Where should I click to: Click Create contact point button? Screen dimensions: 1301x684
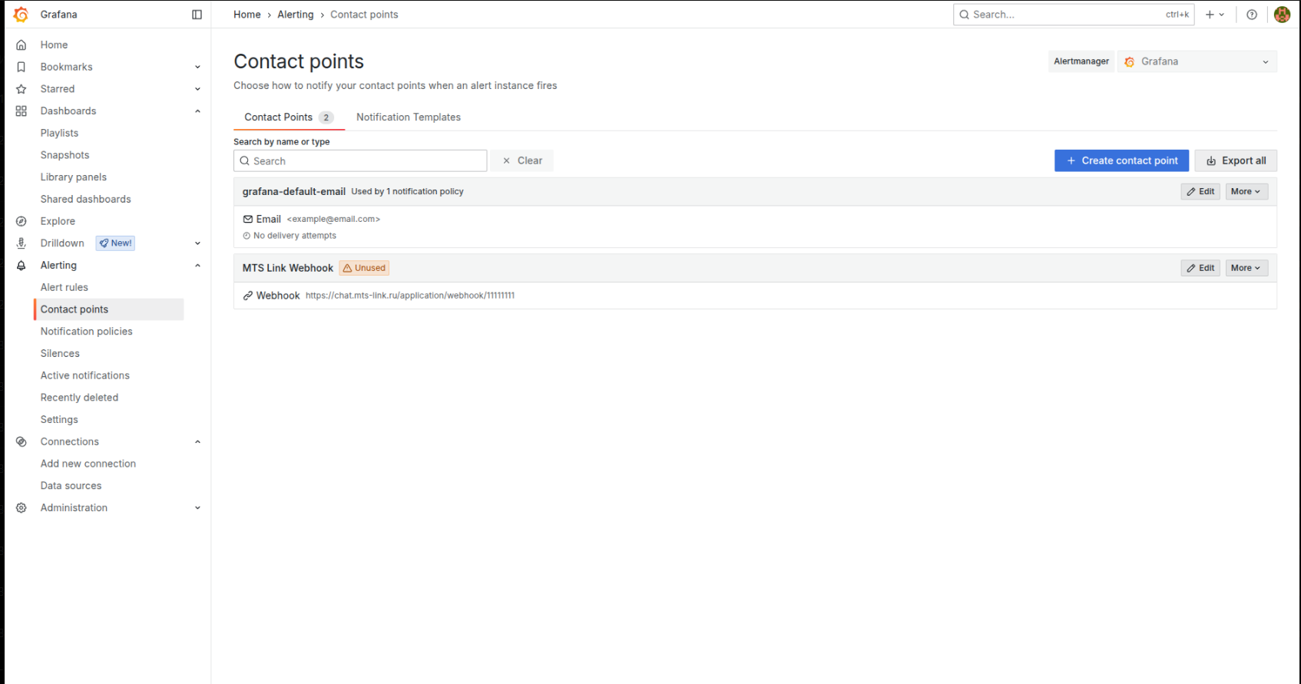click(1121, 160)
